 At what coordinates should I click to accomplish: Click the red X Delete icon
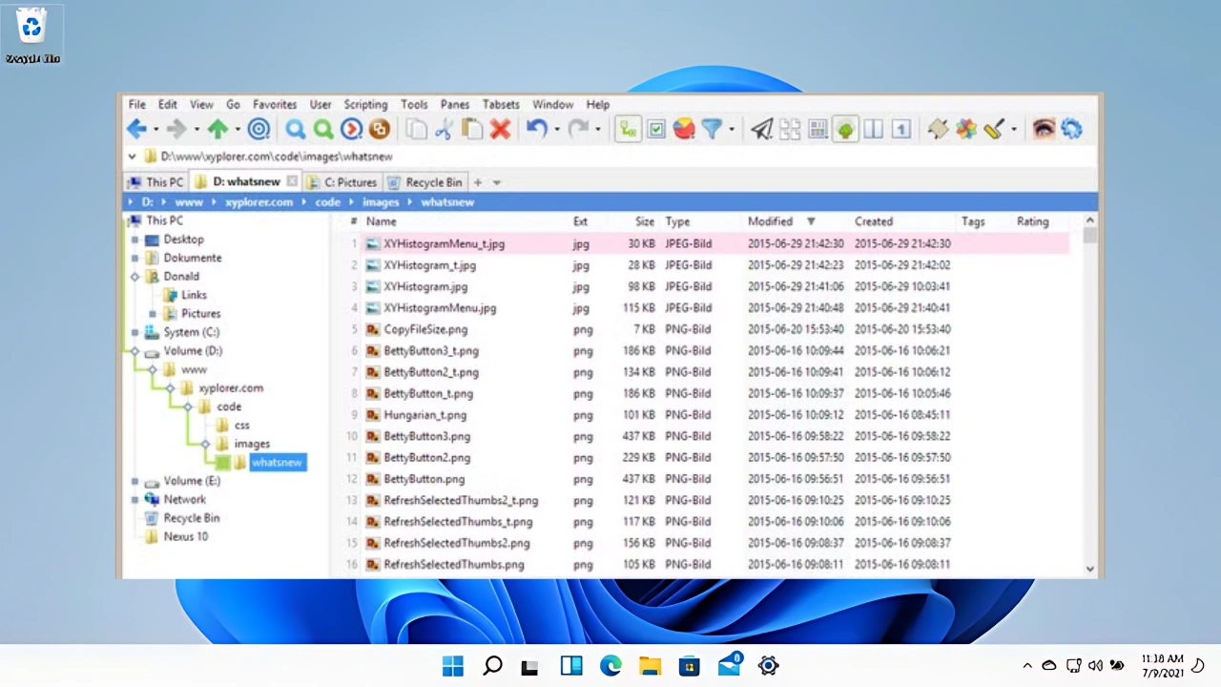500,129
